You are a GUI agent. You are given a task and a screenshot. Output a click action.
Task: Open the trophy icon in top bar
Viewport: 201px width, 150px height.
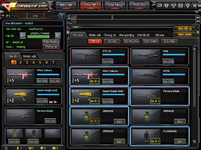173,6
